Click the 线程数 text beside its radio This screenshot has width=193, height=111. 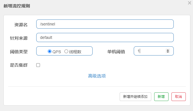click(x=75, y=52)
